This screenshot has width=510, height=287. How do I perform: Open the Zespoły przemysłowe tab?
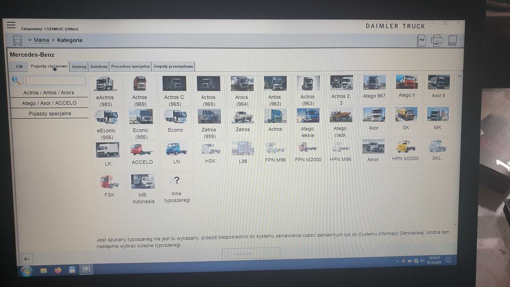click(173, 66)
